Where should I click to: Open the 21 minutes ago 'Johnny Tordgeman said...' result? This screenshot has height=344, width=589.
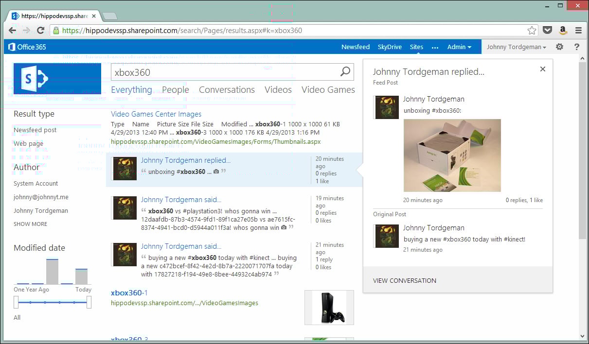tap(181, 246)
